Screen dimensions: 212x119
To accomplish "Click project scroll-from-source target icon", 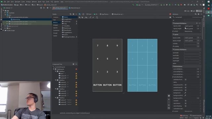I will click(x=41, y=8).
